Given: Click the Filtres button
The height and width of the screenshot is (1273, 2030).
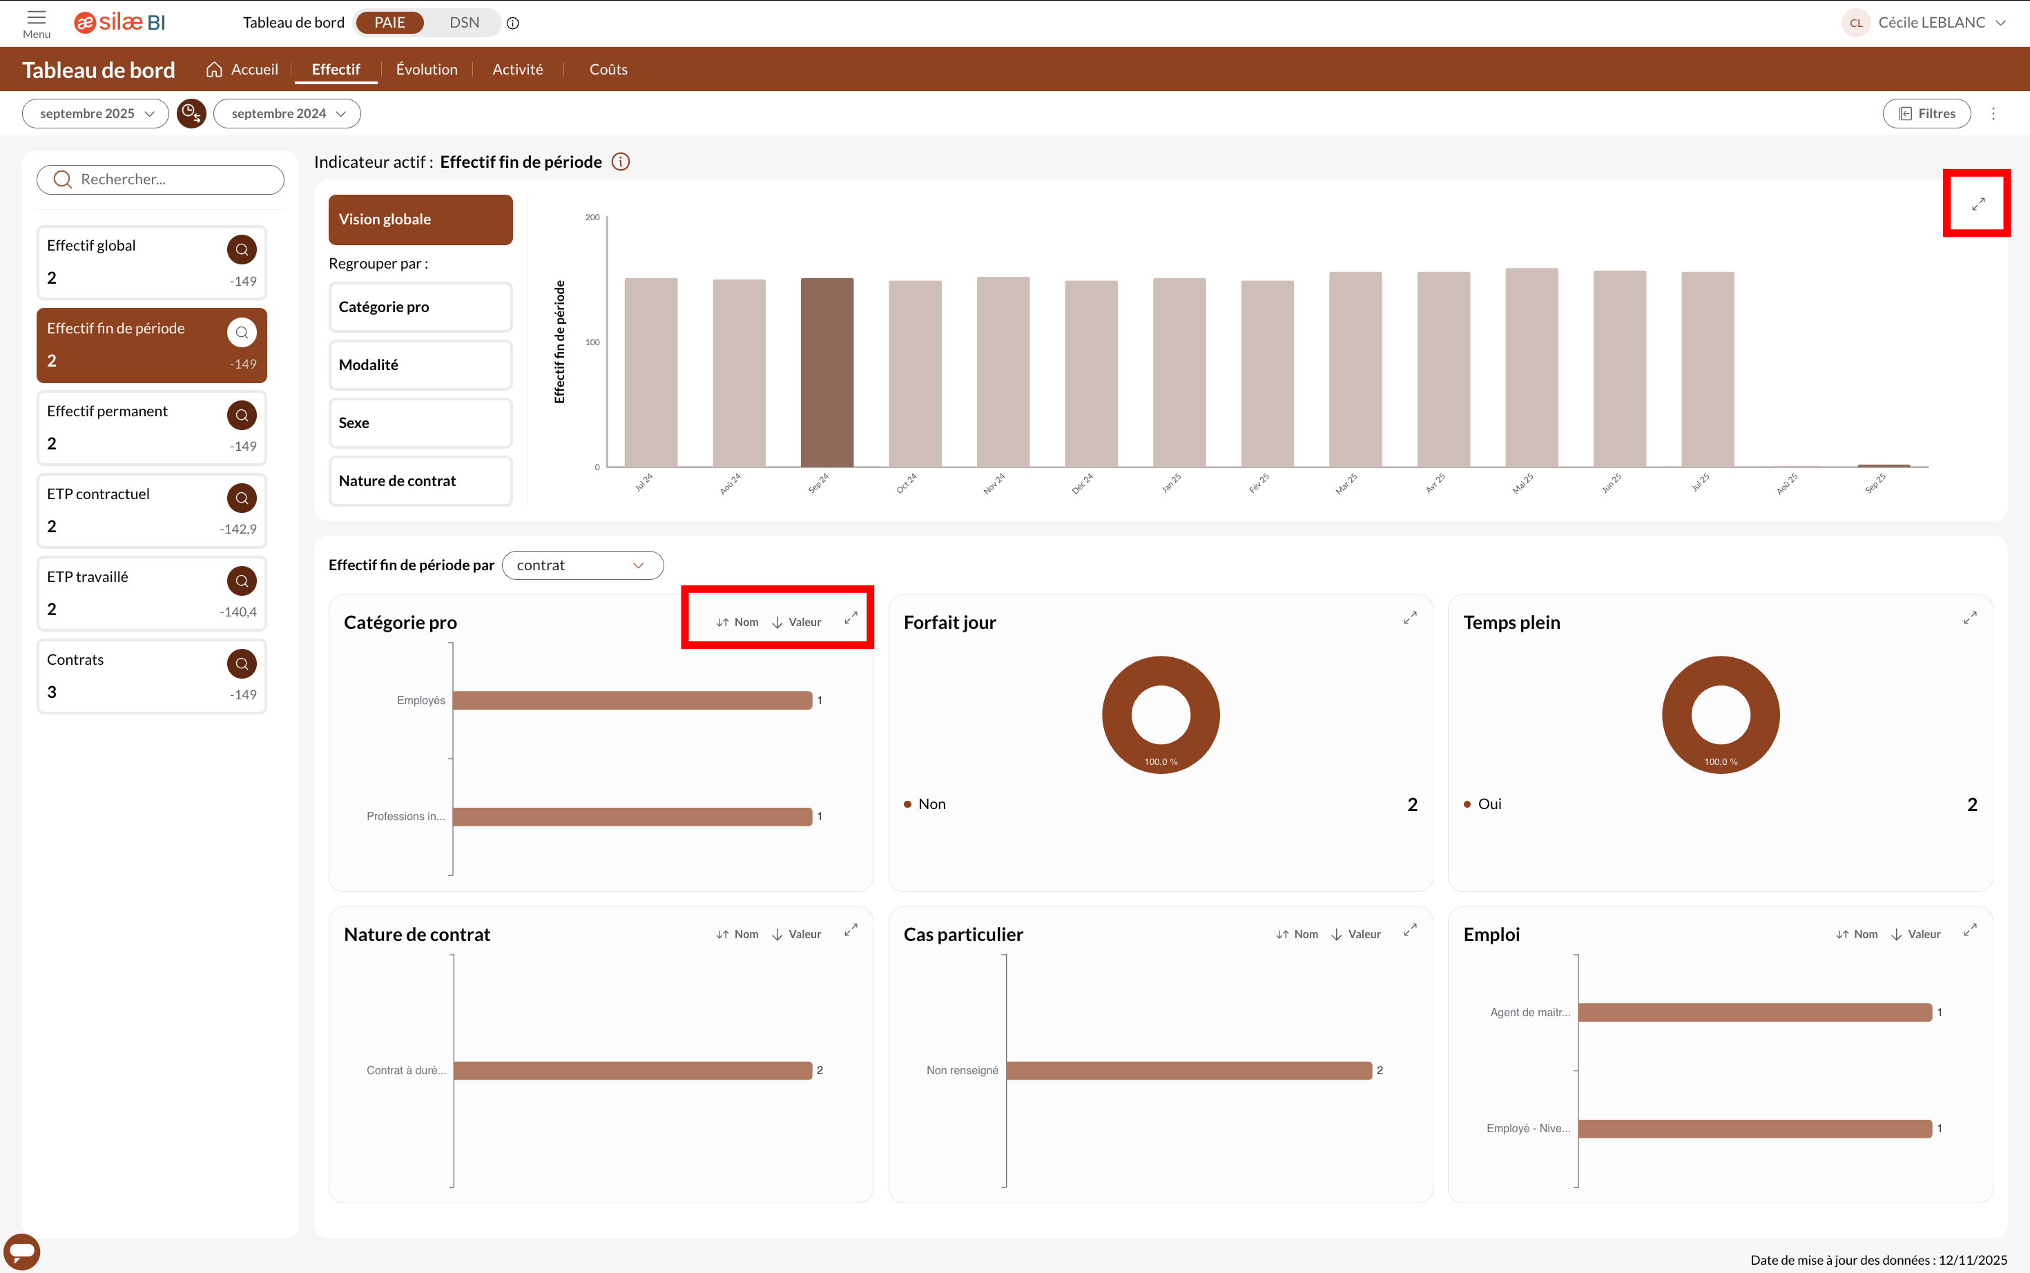Looking at the screenshot, I should [1926, 114].
